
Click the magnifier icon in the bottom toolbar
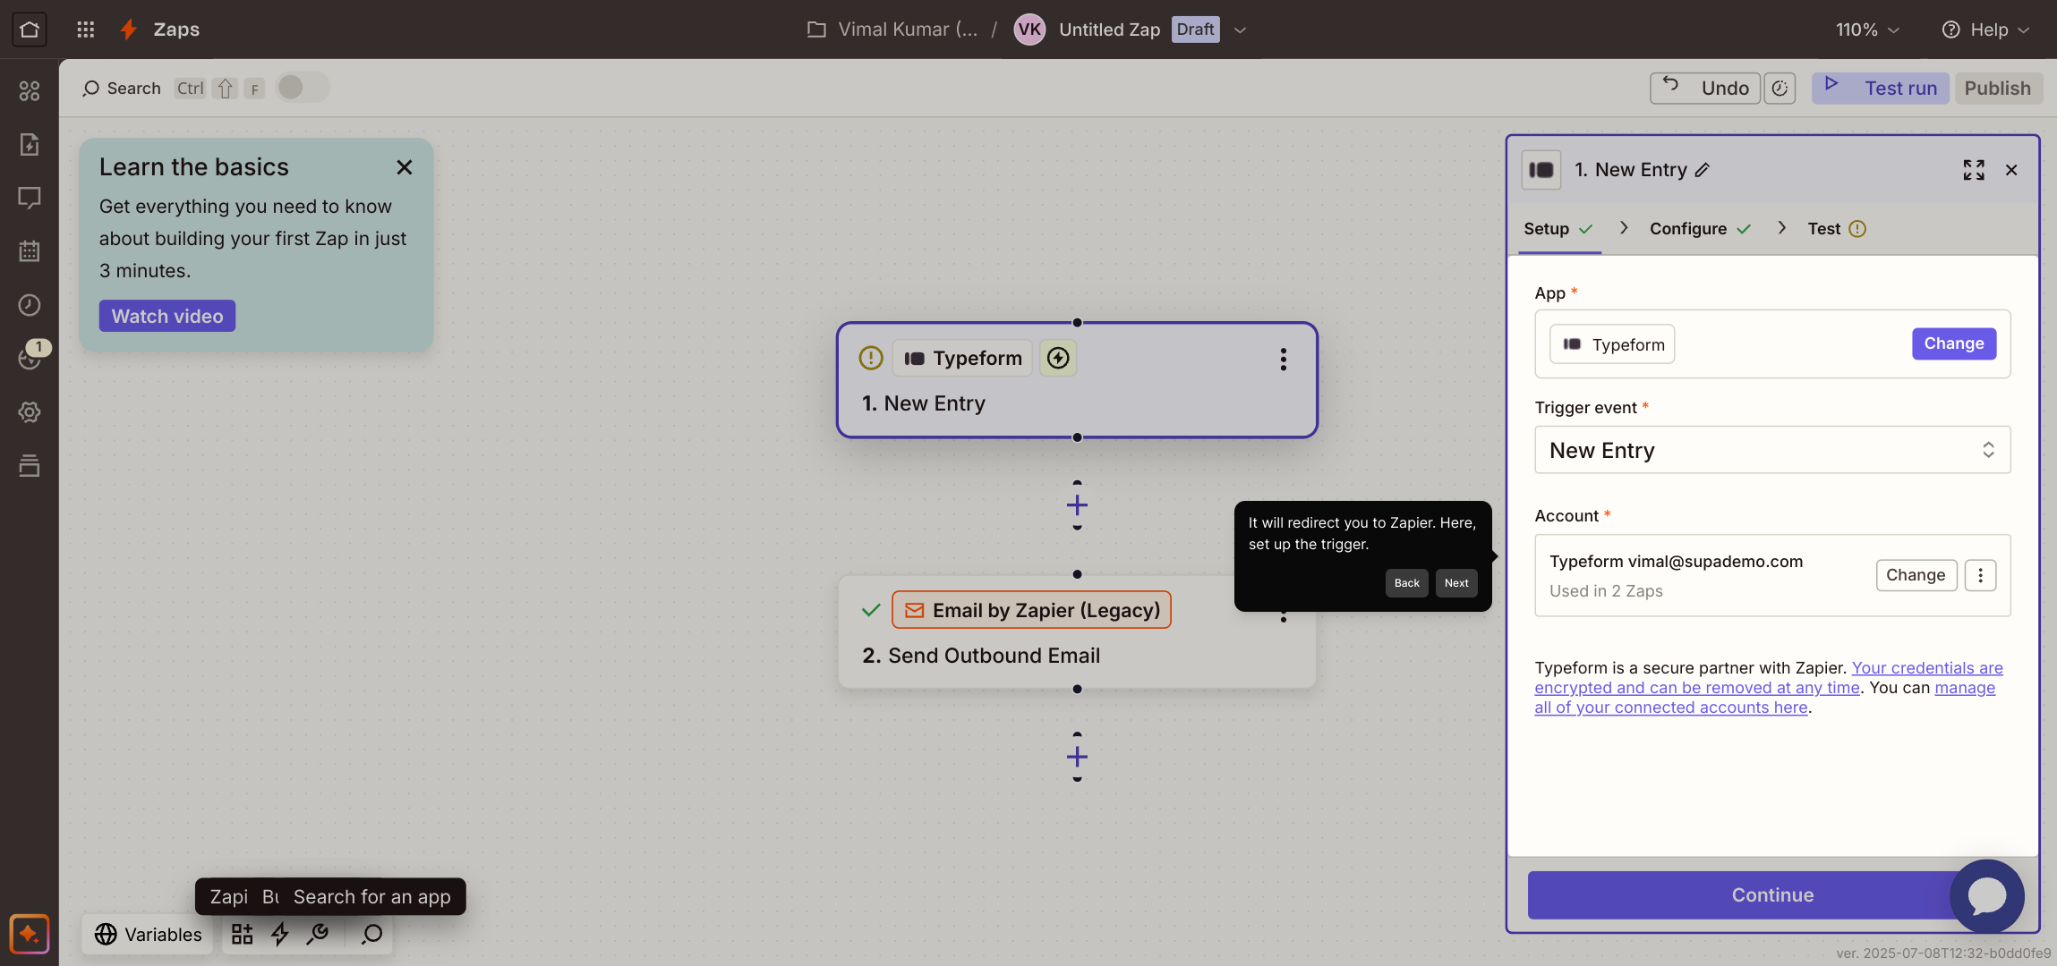point(372,935)
